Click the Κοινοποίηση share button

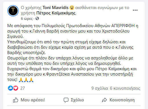pos(118,100)
